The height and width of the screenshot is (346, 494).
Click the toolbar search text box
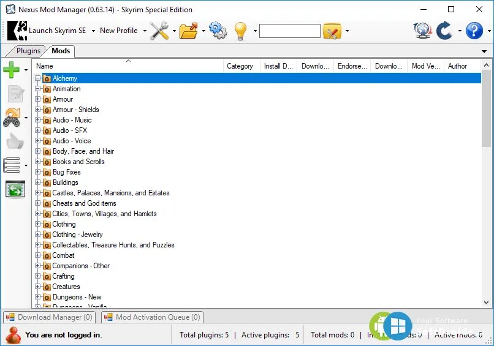tap(290, 31)
